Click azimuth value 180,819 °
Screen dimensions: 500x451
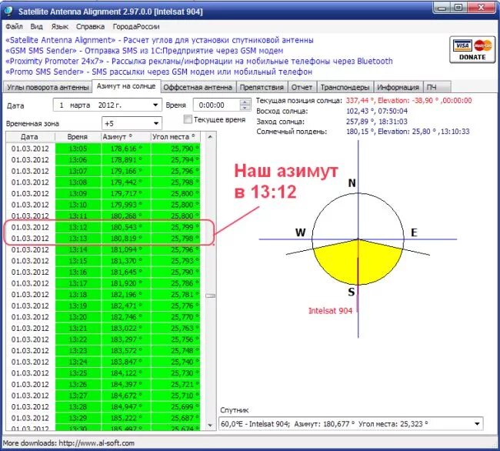125,239
